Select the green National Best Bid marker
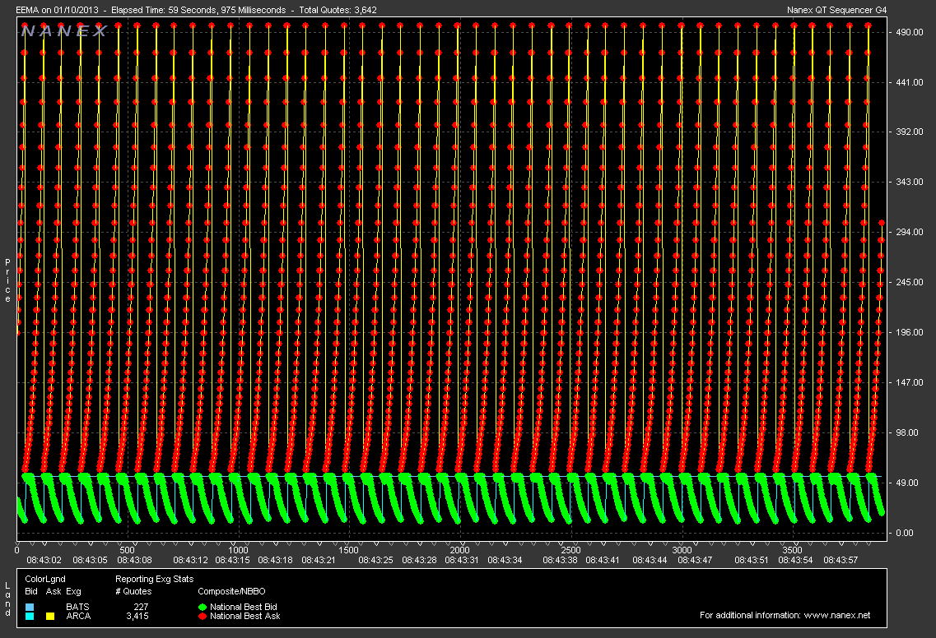This screenshot has width=936, height=638. [x=203, y=607]
